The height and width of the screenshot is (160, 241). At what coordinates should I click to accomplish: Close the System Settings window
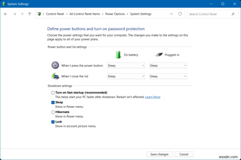[235, 4]
